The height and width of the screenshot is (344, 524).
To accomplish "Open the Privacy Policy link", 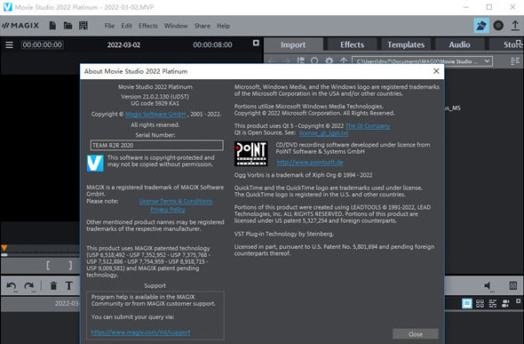I will [x=168, y=210].
